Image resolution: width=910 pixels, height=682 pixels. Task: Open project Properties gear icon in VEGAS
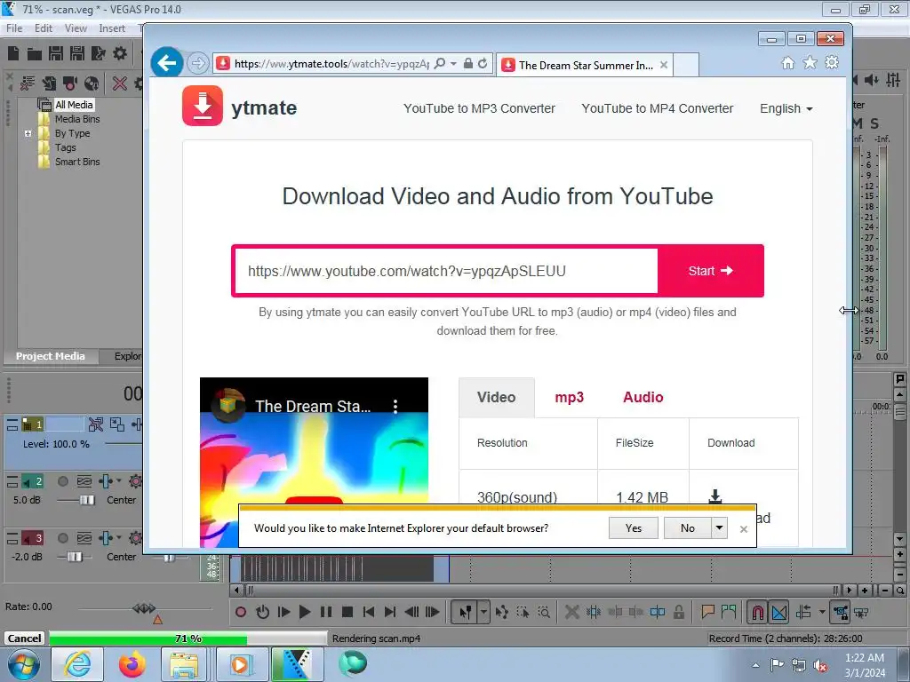120,53
